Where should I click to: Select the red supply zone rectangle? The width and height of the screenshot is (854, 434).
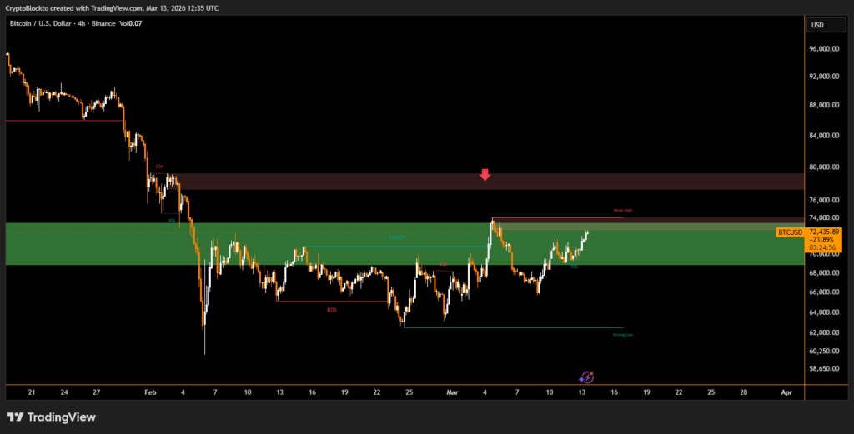point(334,182)
